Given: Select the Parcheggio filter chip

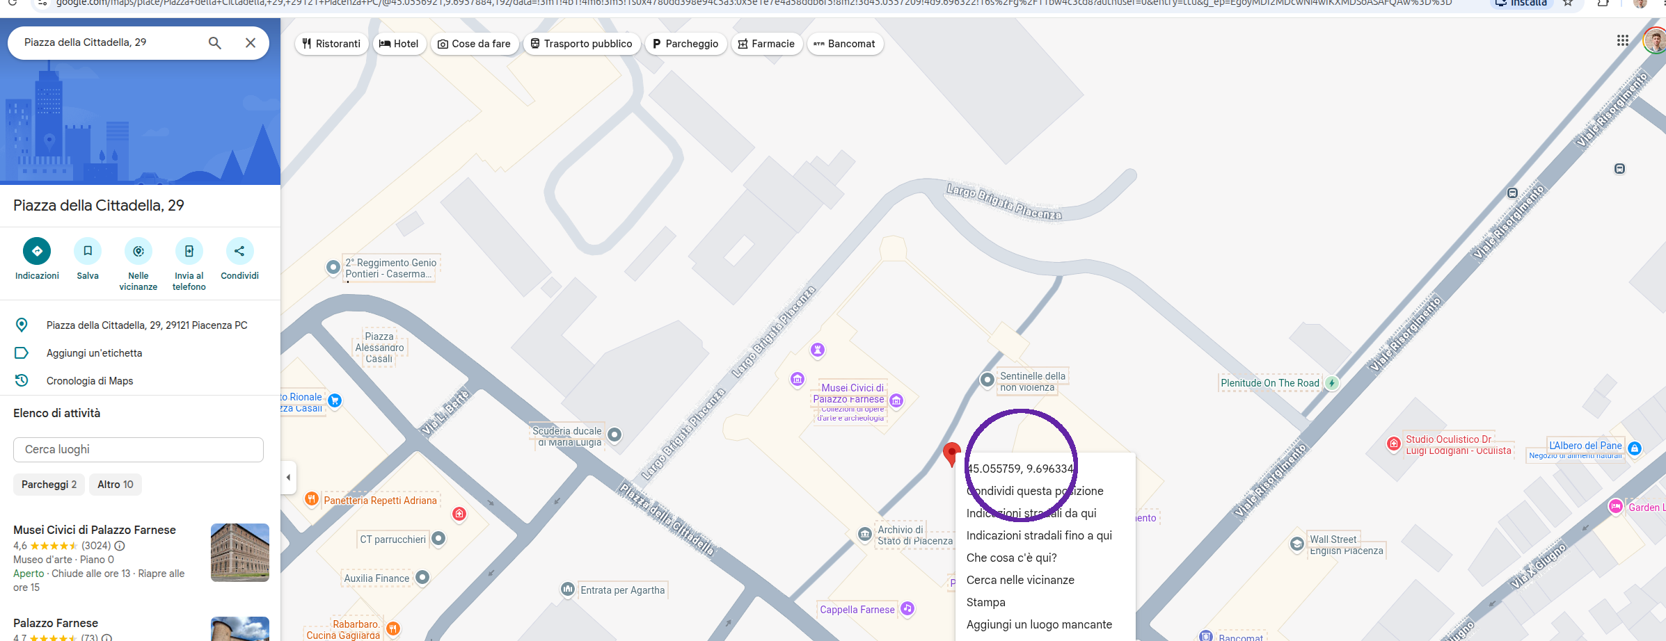Looking at the screenshot, I should point(685,44).
